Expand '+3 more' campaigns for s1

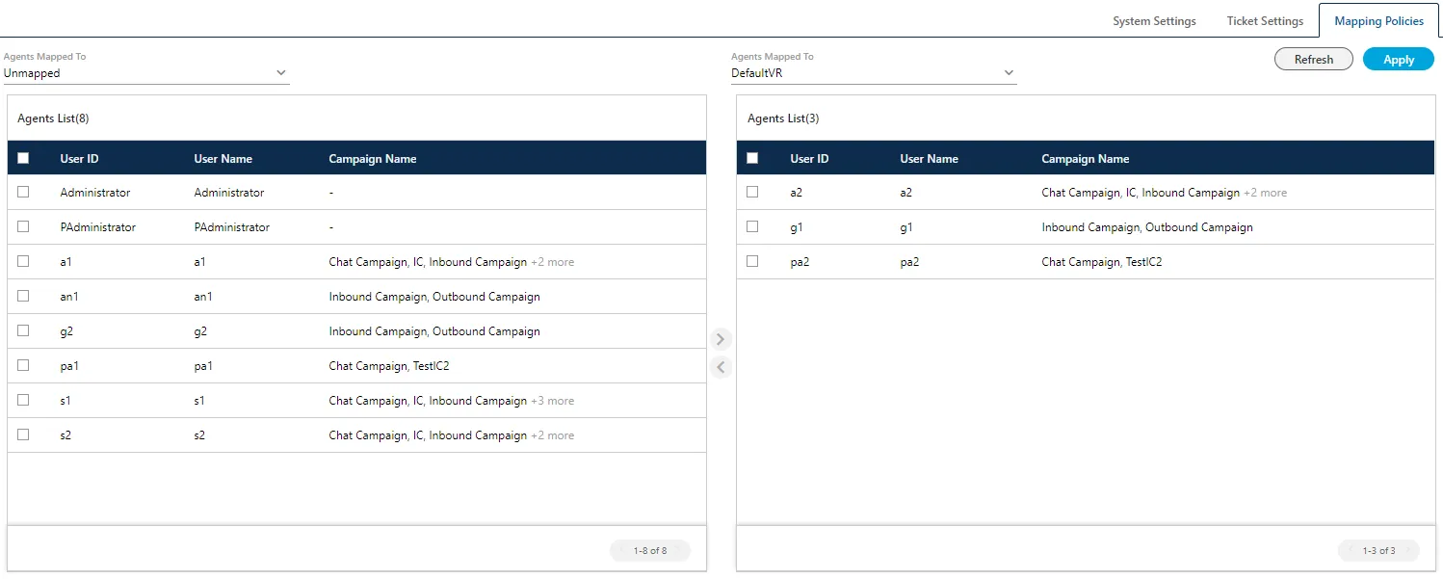point(552,401)
